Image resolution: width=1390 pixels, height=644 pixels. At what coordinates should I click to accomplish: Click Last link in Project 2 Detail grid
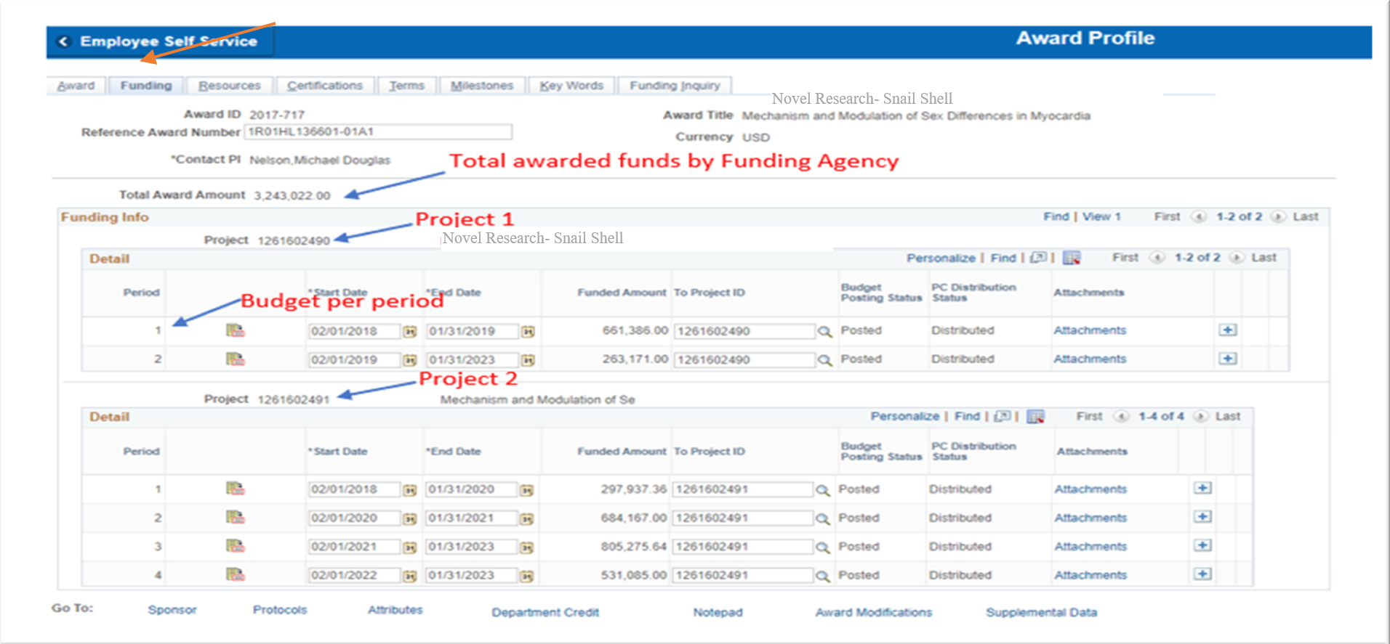1227,417
